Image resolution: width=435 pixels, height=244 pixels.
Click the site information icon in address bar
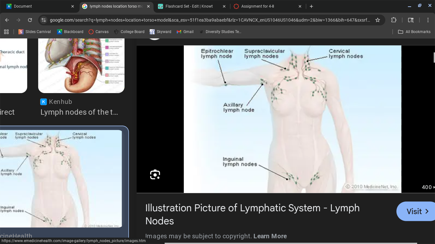[44, 20]
